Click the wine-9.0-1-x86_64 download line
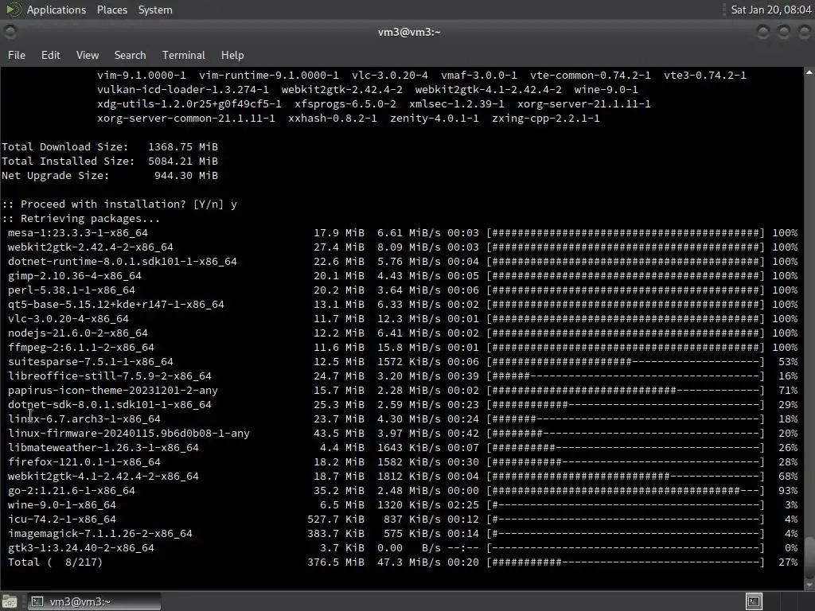815x611 pixels. [x=403, y=505]
